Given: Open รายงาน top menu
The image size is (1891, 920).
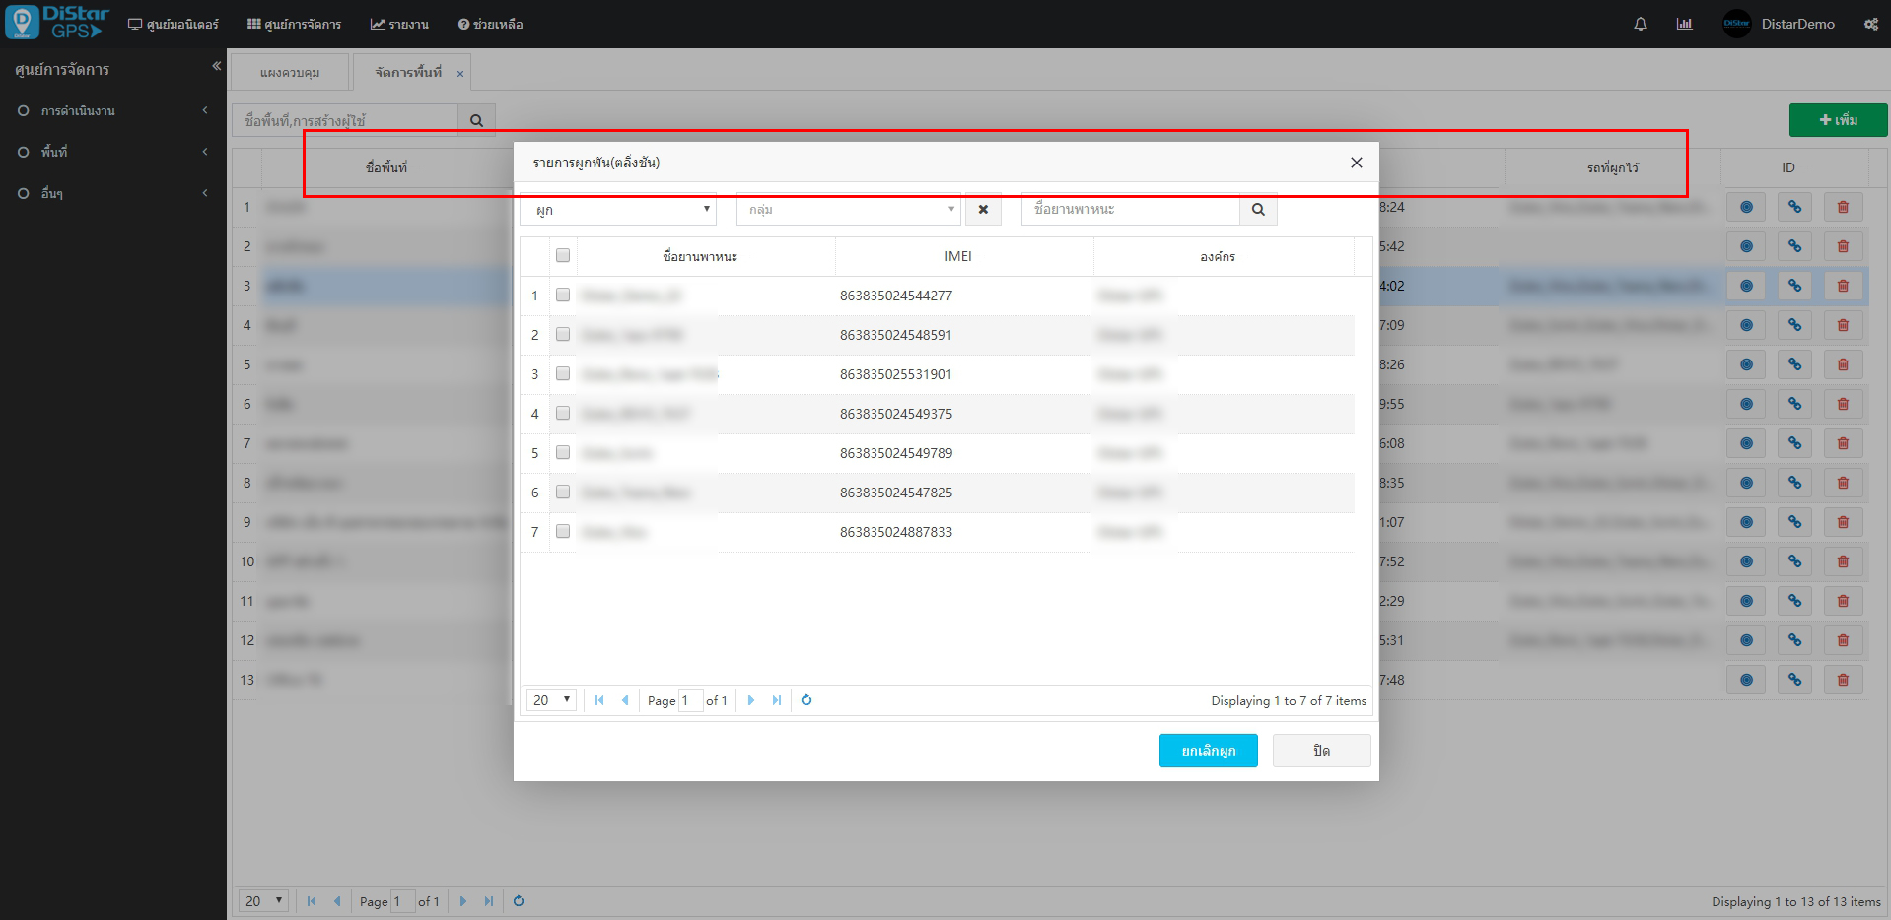Looking at the screenshot, I should point(399,24).
